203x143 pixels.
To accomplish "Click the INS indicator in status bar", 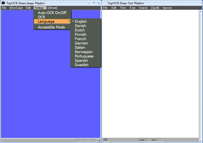I will 106,140.
